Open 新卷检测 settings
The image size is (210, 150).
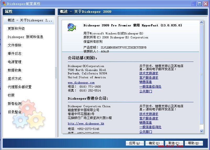14,104
